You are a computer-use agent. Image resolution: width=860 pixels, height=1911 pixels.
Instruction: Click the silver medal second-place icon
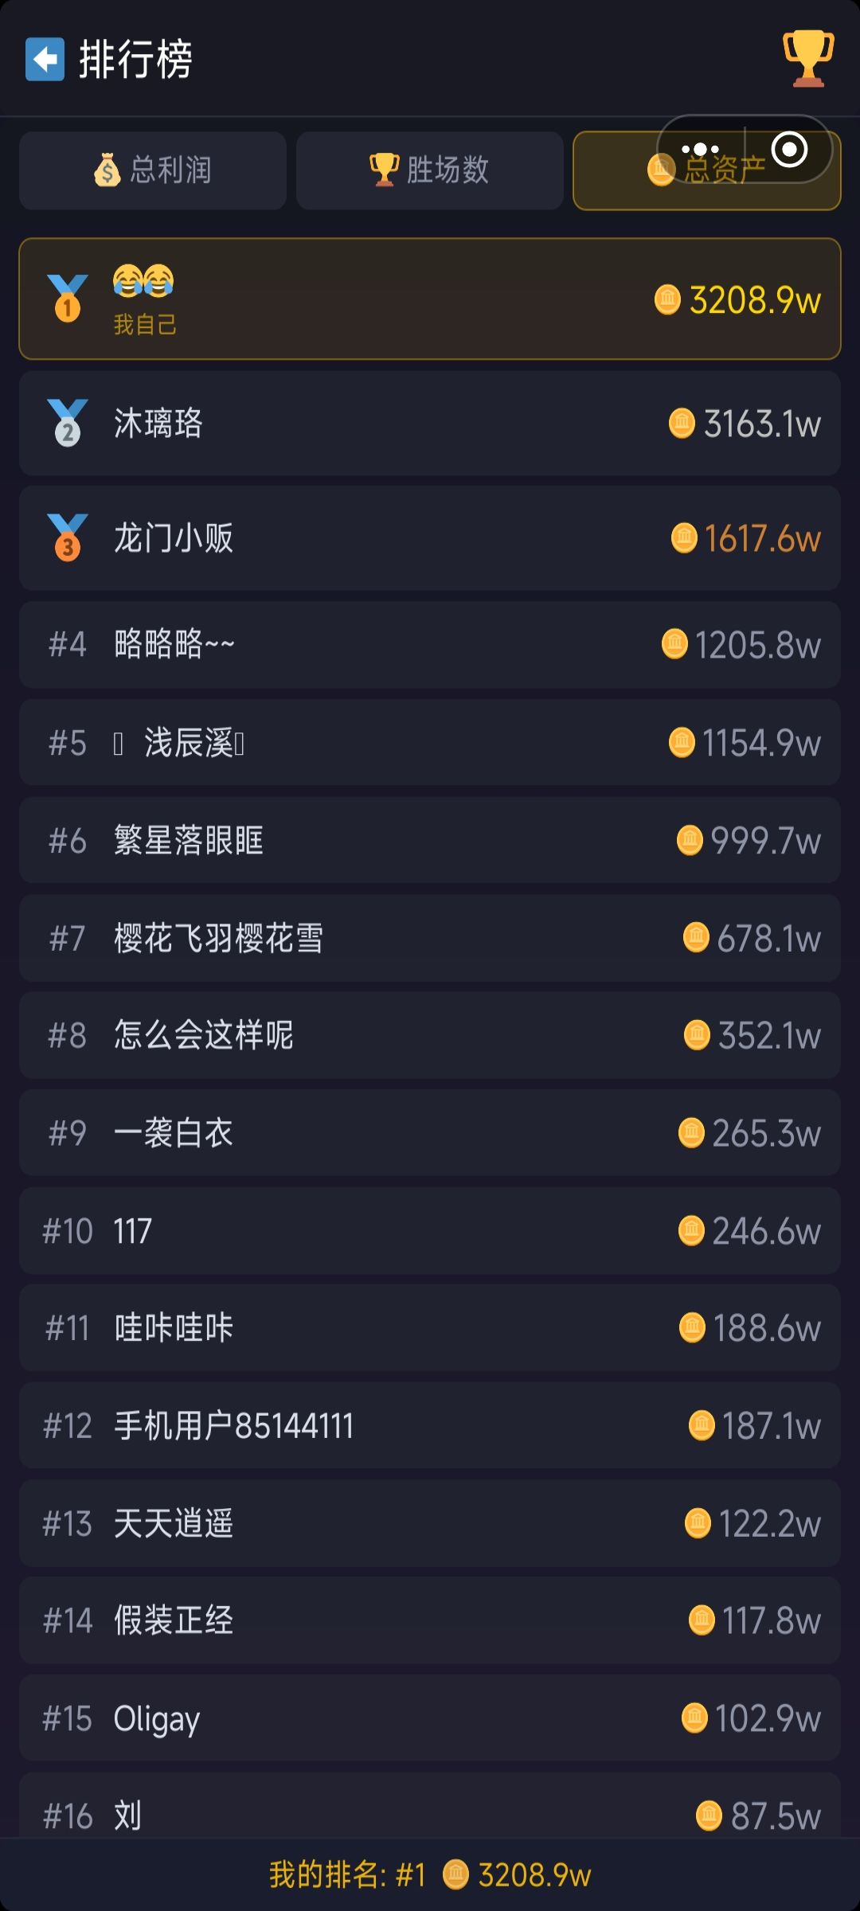68,423
